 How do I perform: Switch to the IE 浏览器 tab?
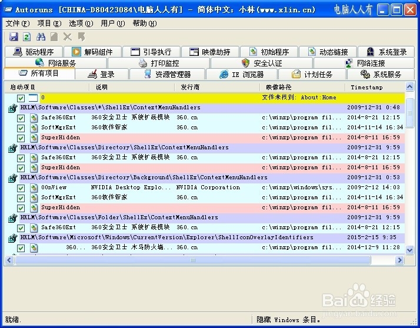click(x=242, y=74)
